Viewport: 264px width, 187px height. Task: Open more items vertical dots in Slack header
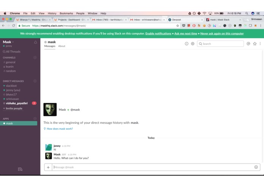point(260,44)
